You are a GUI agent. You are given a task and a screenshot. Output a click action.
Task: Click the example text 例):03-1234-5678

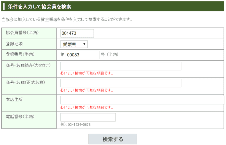point(76,125)
